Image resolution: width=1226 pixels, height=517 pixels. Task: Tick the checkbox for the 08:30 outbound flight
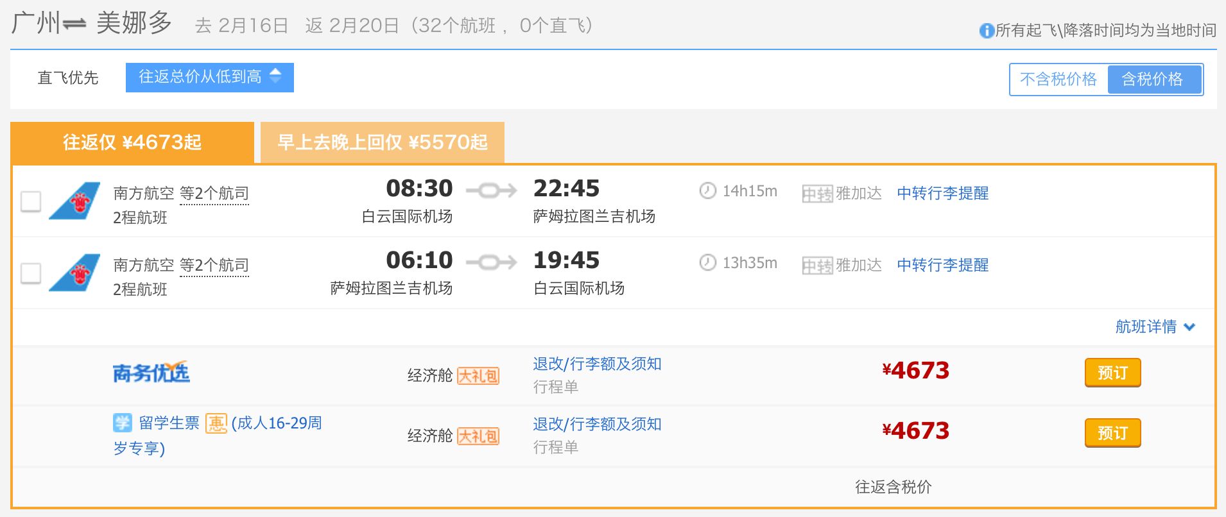click(31, 201)
